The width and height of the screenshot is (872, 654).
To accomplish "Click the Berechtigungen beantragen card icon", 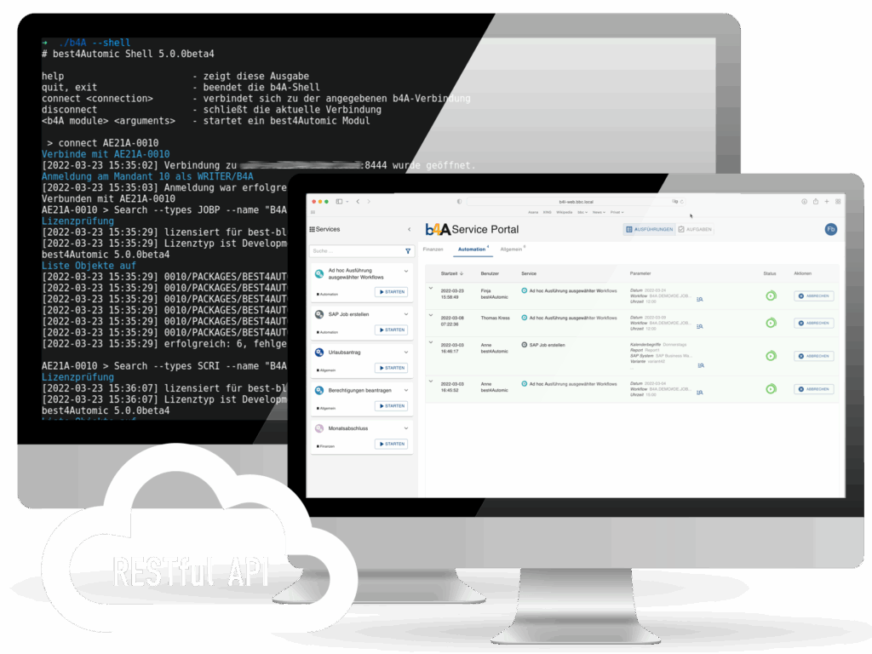I will 319,390.
